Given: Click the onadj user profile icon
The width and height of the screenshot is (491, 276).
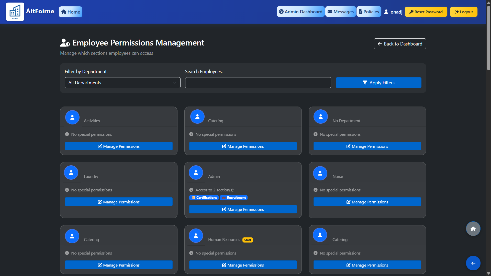Looking at the screenshot, I should point(386,12).
